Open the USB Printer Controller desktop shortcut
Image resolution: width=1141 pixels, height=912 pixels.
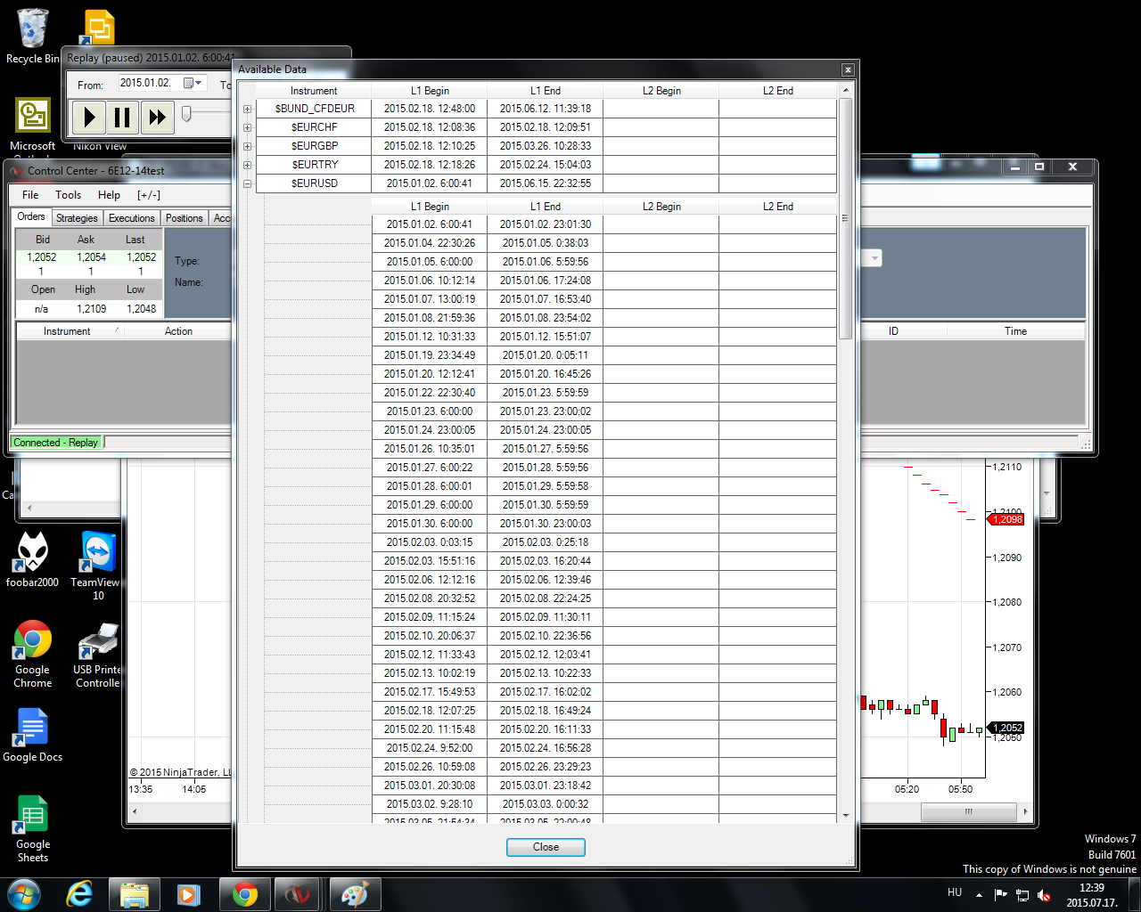pos(98,655)
